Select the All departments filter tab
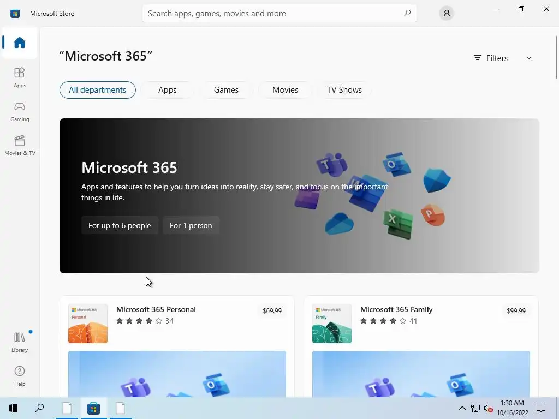 coord(97,90)
